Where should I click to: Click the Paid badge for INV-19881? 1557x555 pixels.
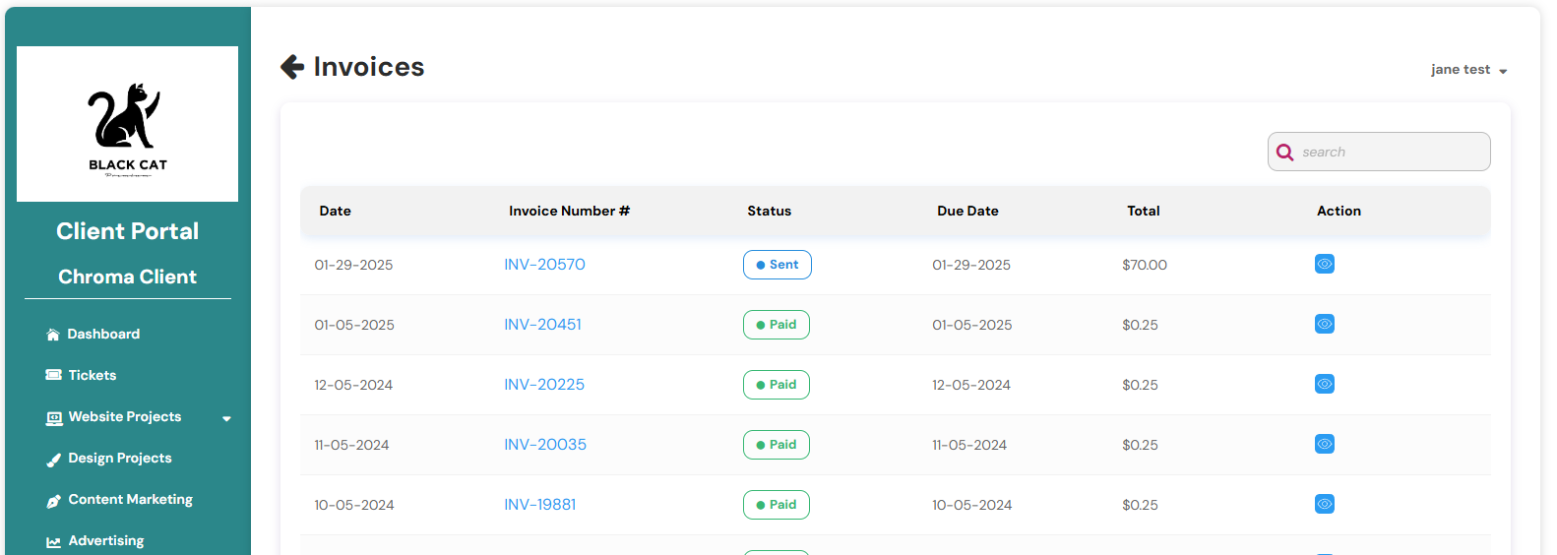coord(777,505)
